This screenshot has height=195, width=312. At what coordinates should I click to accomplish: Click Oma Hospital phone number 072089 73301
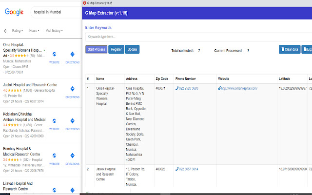[x=14, y=72]
